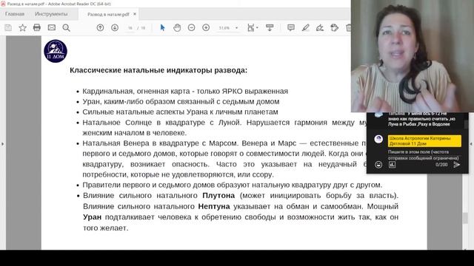Click the Save file icon in toolbar
This screenshot has height=266, width=474.
(8, 28)
